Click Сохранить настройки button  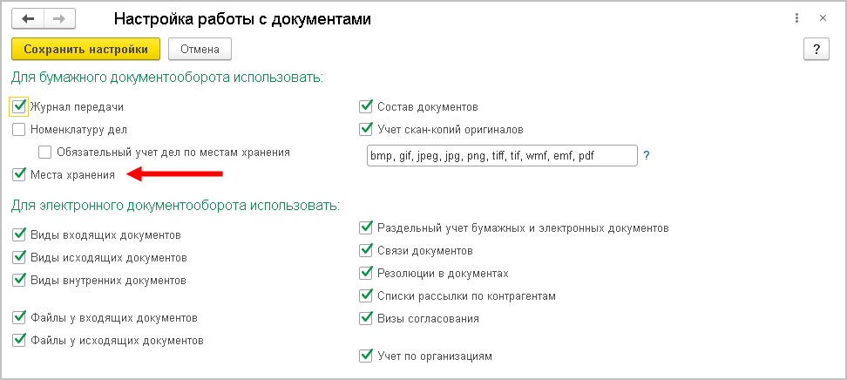tap(85, 50)
